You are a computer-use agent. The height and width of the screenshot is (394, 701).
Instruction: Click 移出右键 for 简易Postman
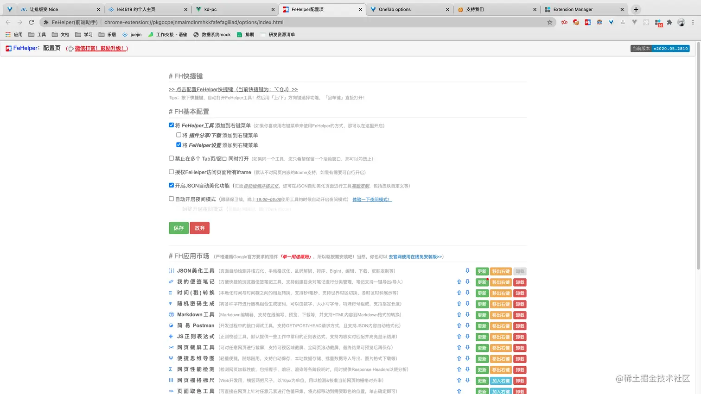click(501, 326)
